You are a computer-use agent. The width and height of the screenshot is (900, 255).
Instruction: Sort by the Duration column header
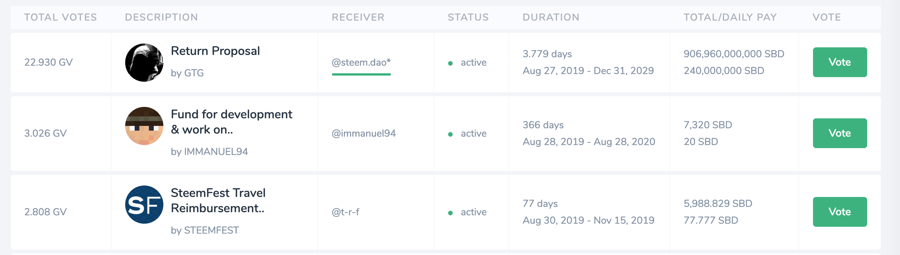click(x=551, y=17)
